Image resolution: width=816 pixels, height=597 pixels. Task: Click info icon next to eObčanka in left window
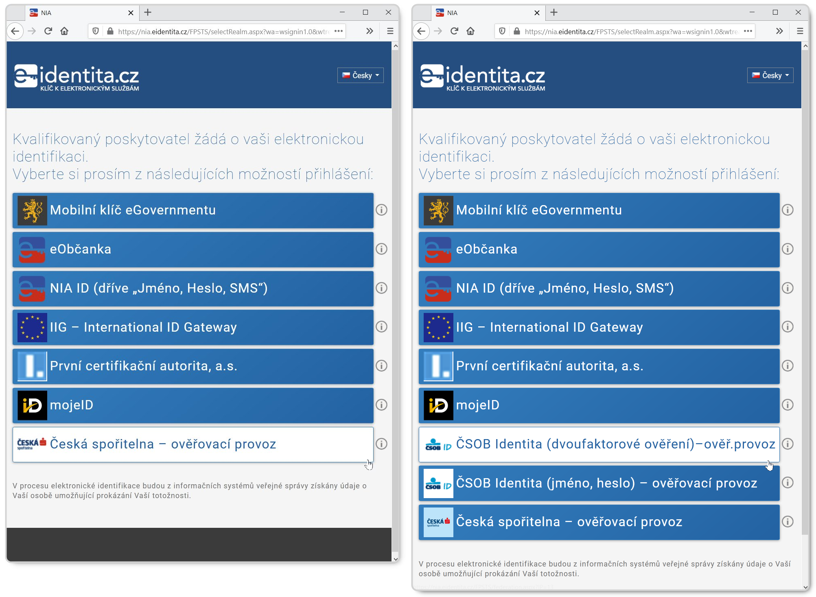[x=381, y=249]
